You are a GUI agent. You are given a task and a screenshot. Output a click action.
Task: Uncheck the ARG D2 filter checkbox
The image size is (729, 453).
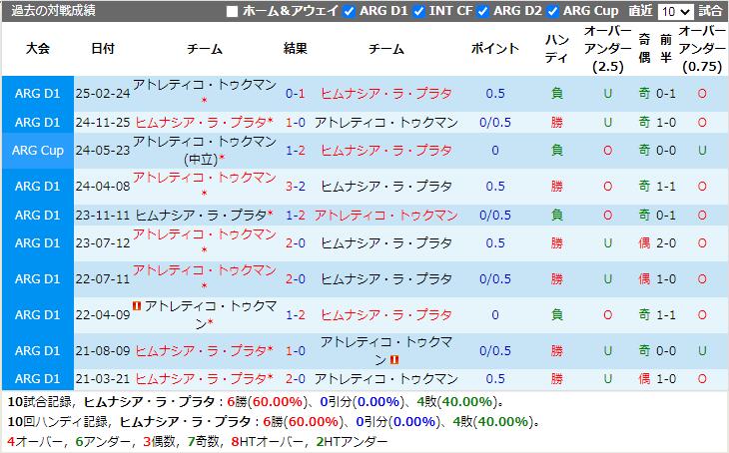point(482,11)
